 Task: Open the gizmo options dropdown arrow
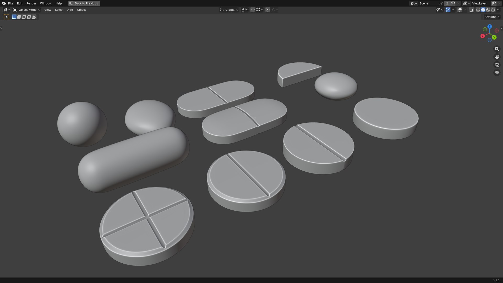point(453,10)
